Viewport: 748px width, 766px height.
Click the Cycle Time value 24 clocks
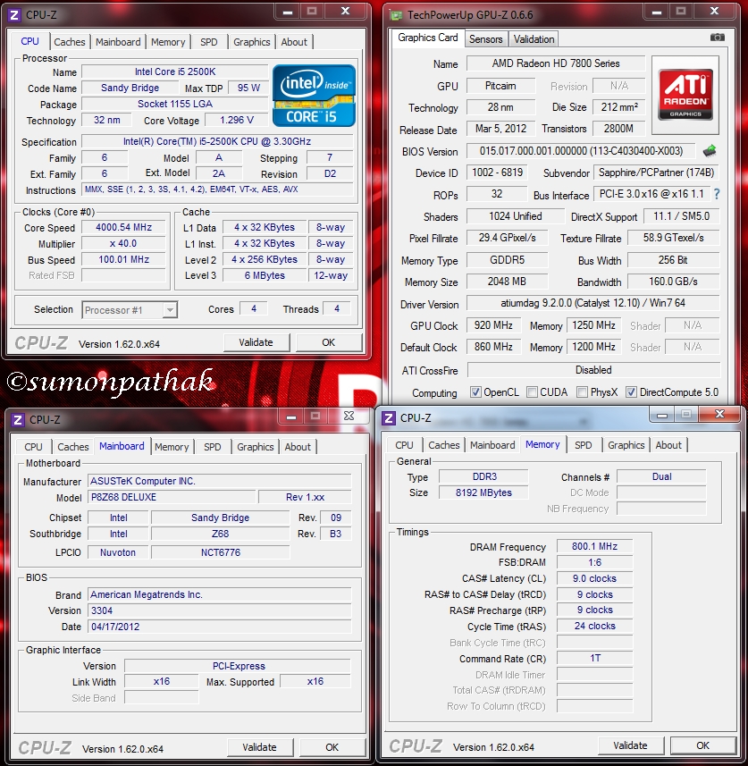click(594, 626)
